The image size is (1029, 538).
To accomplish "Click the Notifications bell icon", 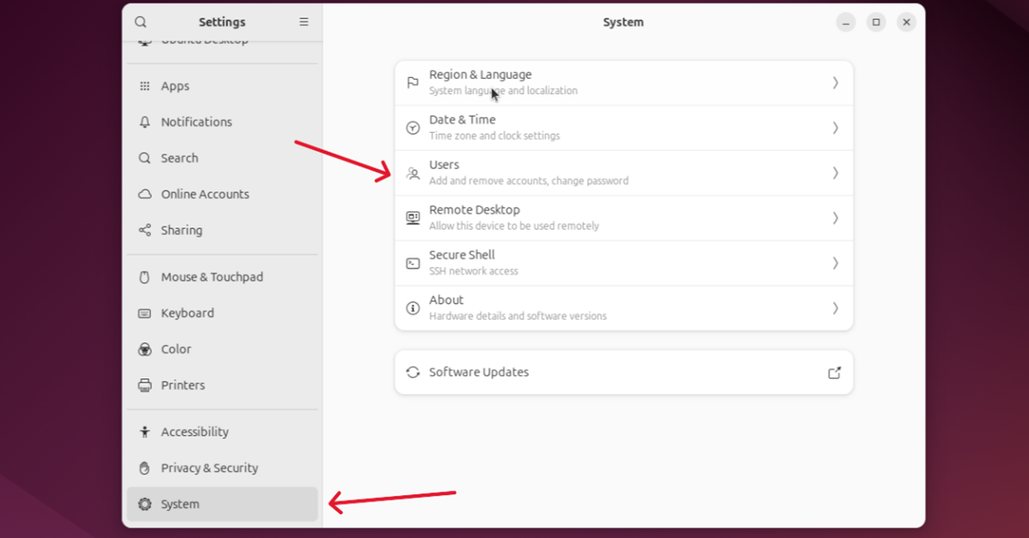I will tap(145, 122).
